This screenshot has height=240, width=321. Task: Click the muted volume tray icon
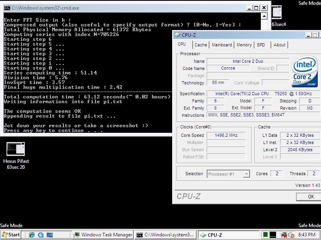pyautogui.click(x=291, y=235)
